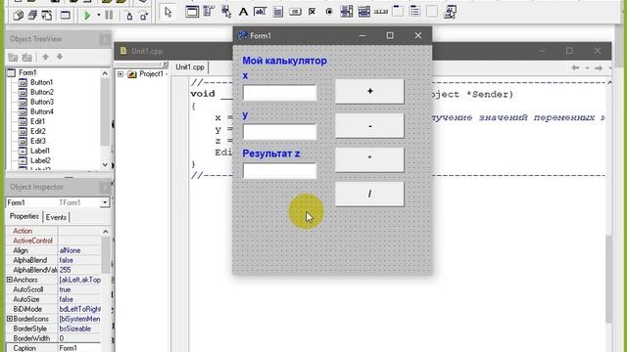Select the Button (OK) component in palette
Viewport: 627px width, 352px height.
pyautogui.click(x=295, y=12)
